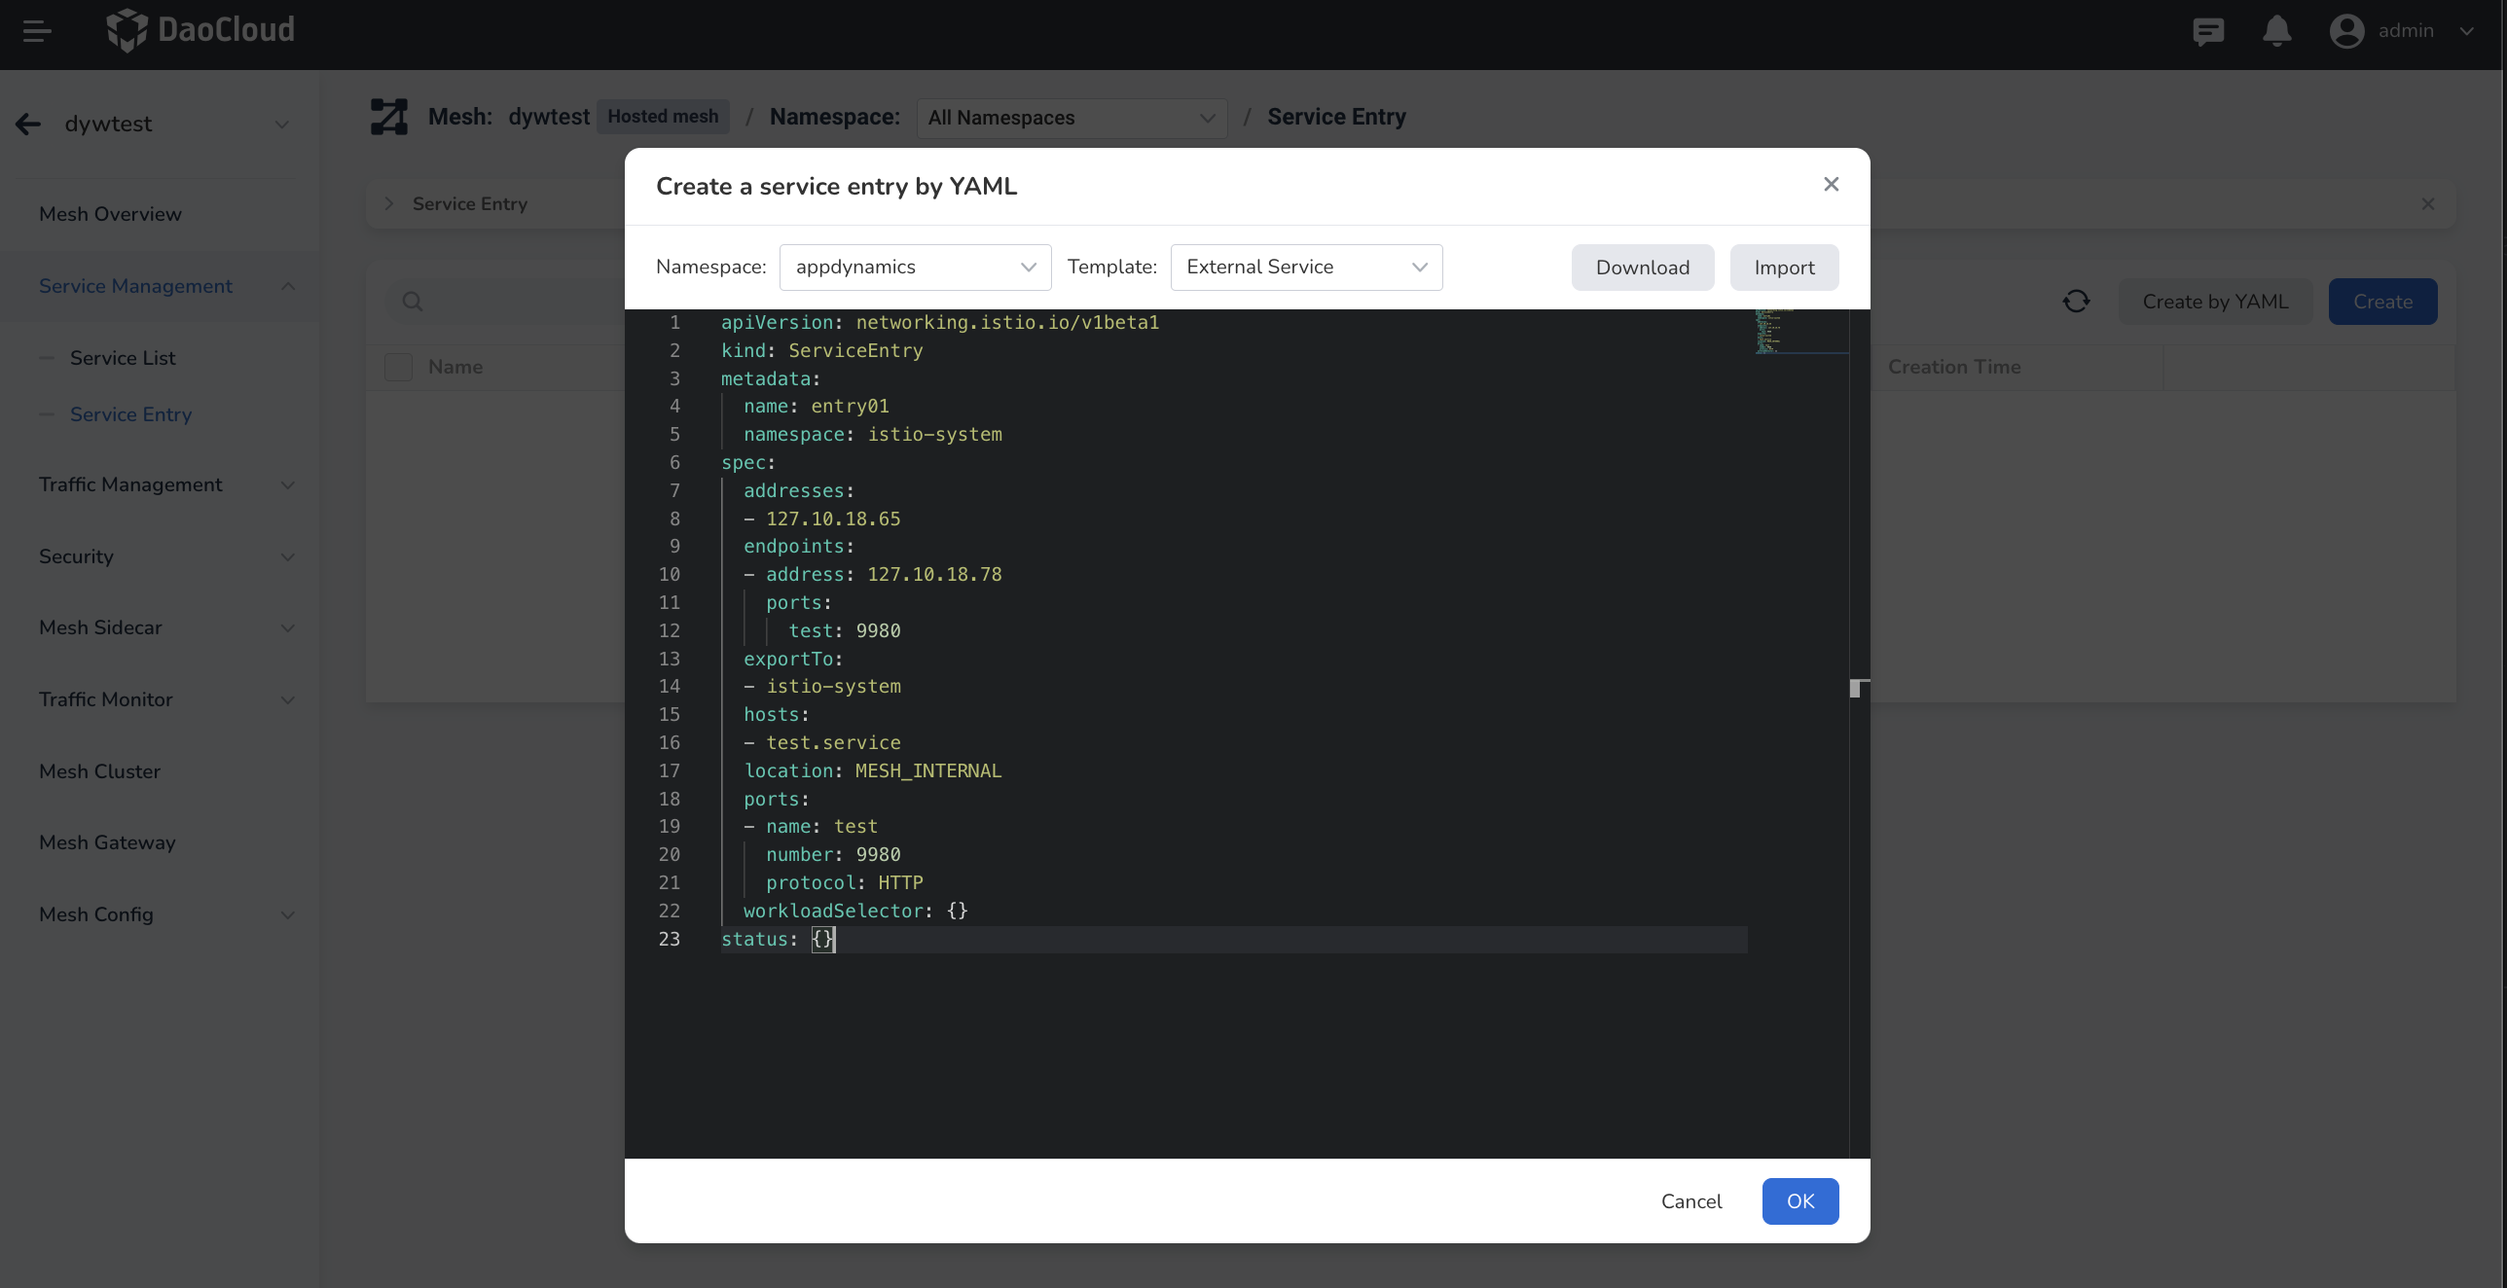The width and height of the screenshot is (2507, 1288).
Task: Dismiss the Service Entry info banner
Action: [x=2427, y=203]
